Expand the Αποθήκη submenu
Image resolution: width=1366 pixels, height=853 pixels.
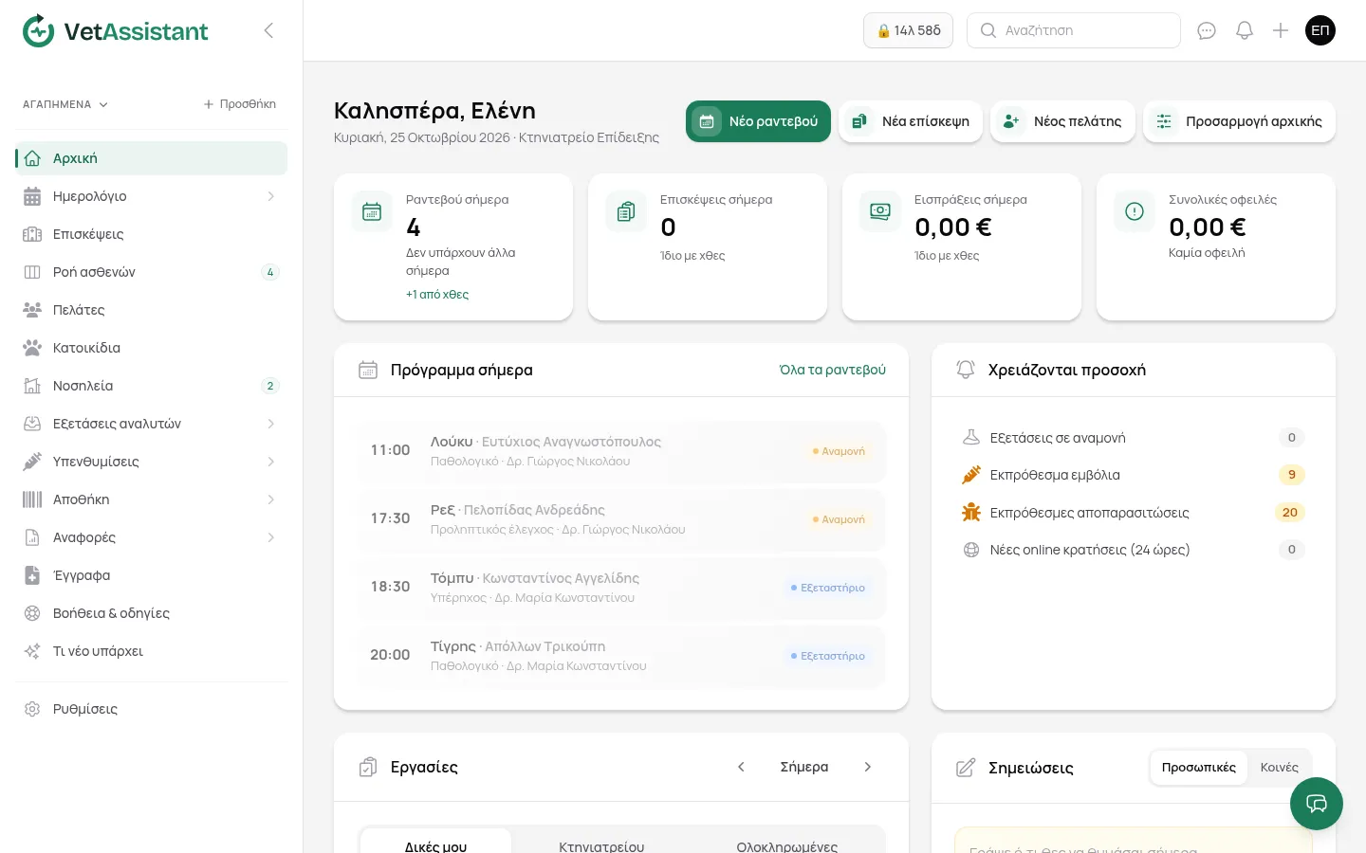(270, 499)
